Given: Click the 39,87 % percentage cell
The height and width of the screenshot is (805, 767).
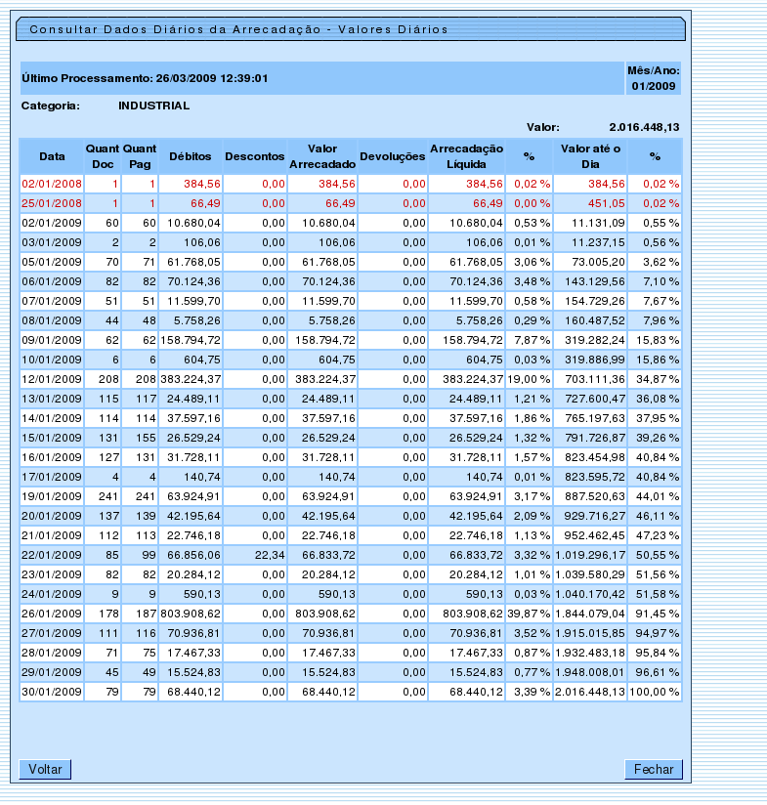Looking at the screenshot, I should click(530, 614).
